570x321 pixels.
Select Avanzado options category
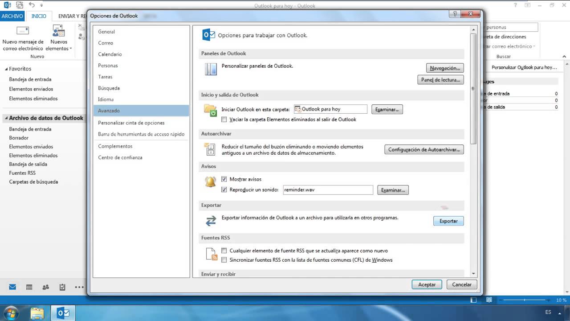[x=141, y=111]
